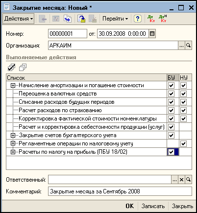Toggle НУ checkbox for Переоценка валютных средств
Screen dimensions: 197x213
(183, 94)
